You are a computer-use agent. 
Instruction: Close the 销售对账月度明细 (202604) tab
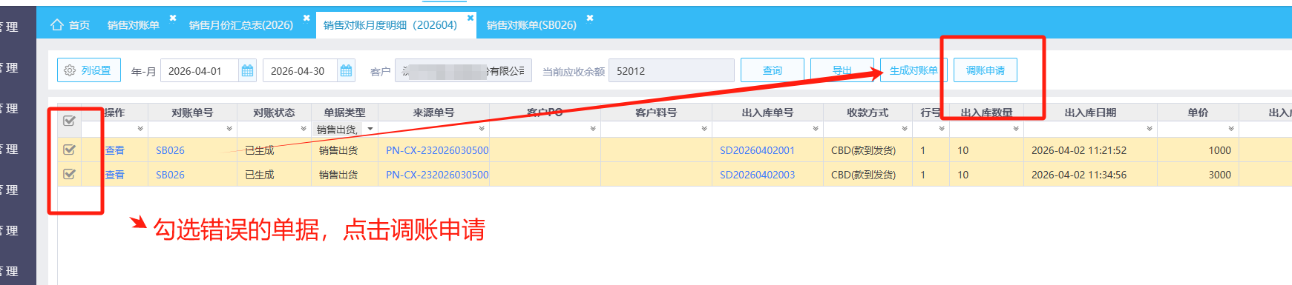pyautogui.click(x=470, y=18)
